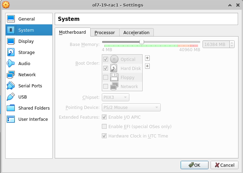Select Audio in the settings list
The image size is (243, 173).
29,63
